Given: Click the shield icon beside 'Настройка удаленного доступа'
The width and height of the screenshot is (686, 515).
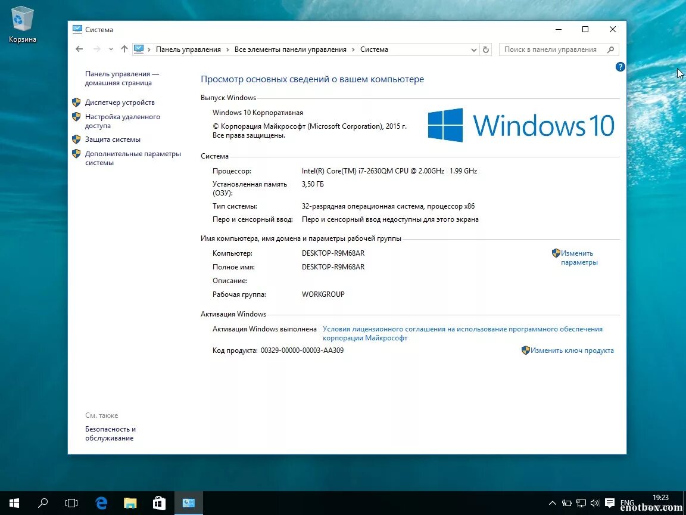Looking at the screenshot, I should coord(76,117).
